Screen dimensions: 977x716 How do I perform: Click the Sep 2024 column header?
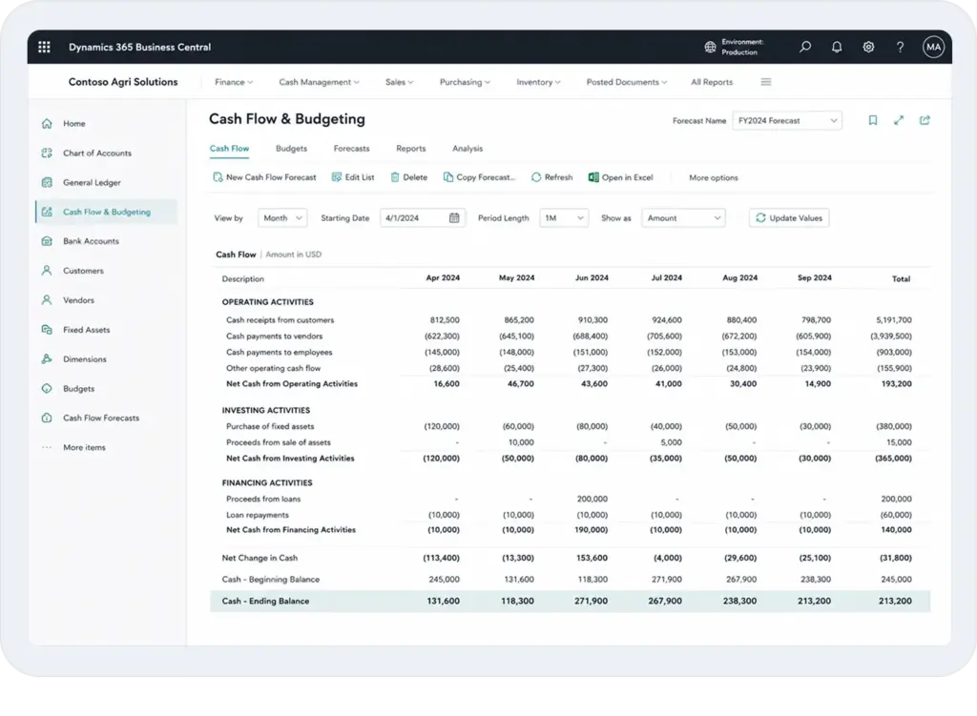pos(815,277)
